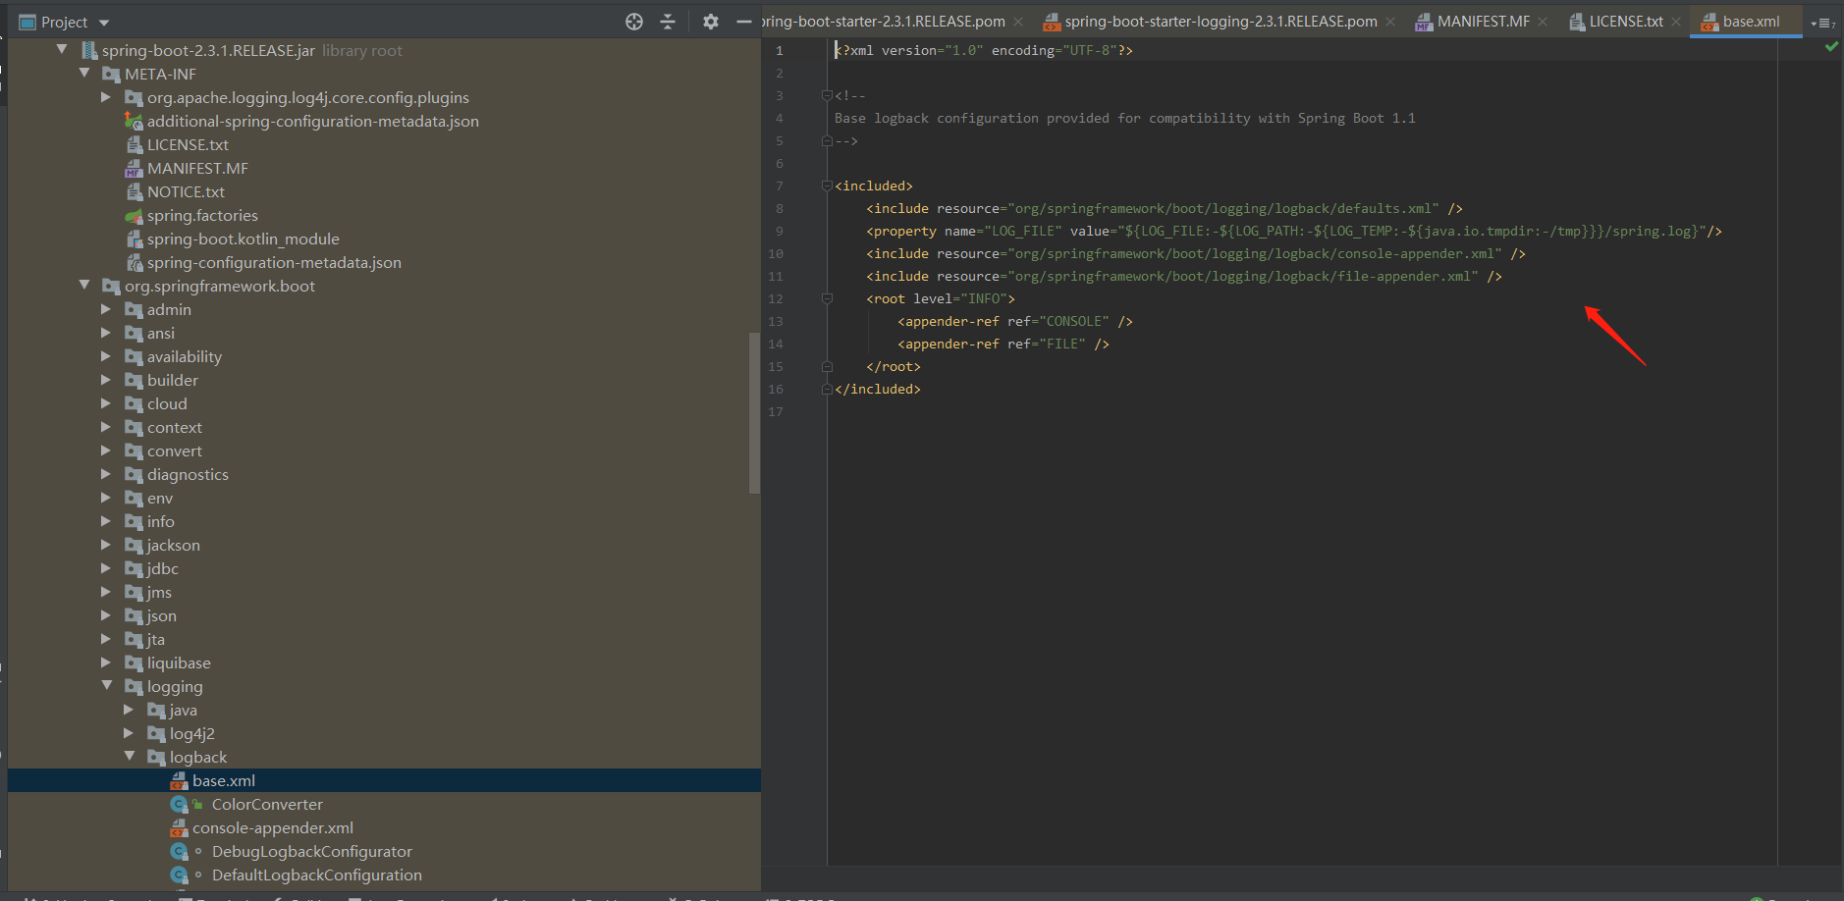Collapse the logging package
Screen dimensions: 1844x901
pyautogui.click(x=107, y=685)
